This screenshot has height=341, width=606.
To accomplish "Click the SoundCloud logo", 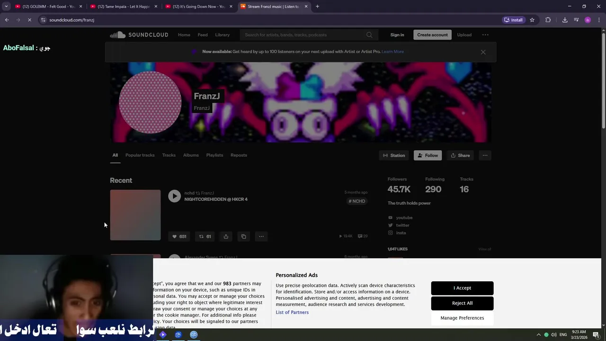I will [139, 35].
